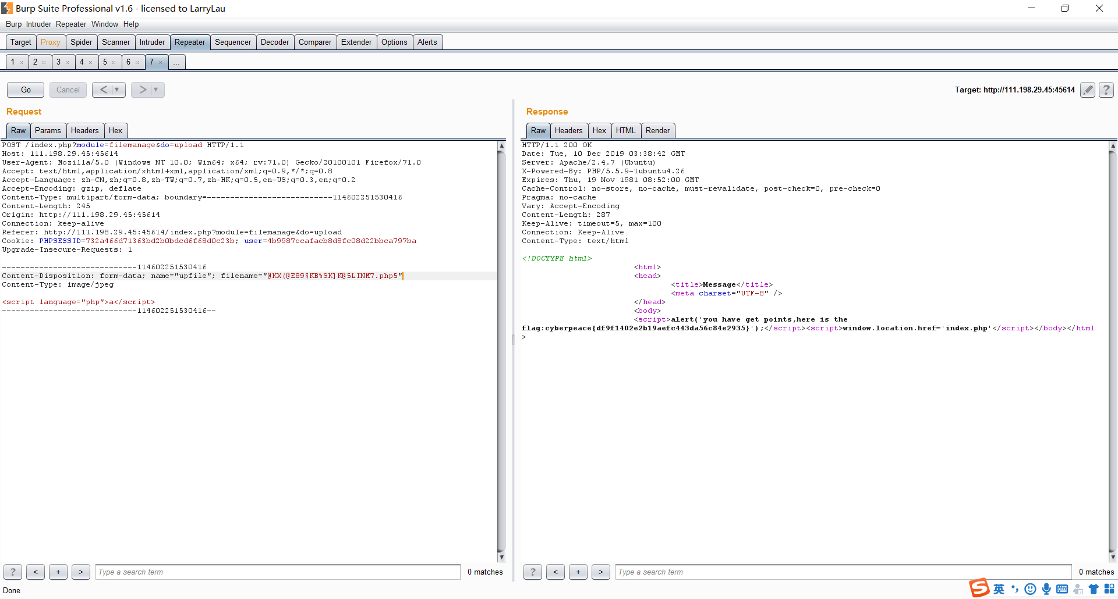
Task: Switch to the Proxy tab
Action: tap(51, 42)
